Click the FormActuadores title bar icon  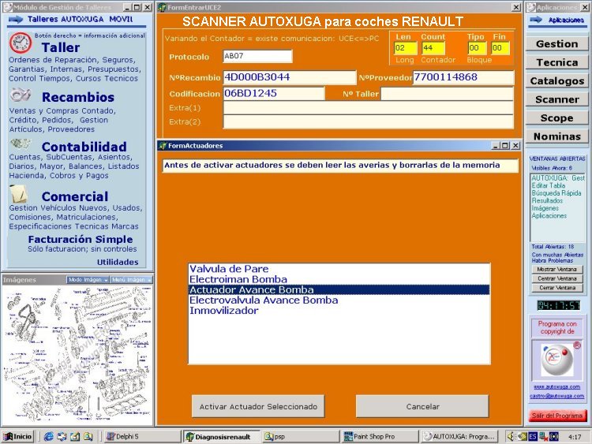click(163, 146)
